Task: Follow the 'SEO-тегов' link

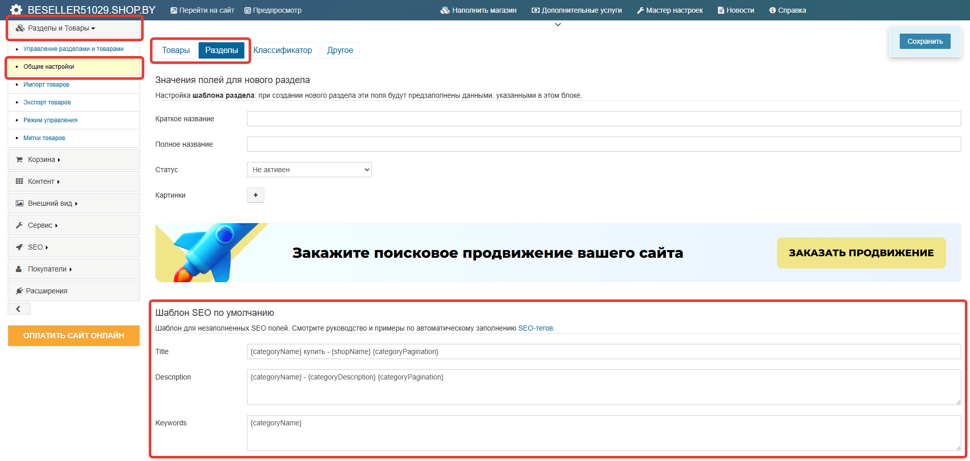Action: [535, 328]
